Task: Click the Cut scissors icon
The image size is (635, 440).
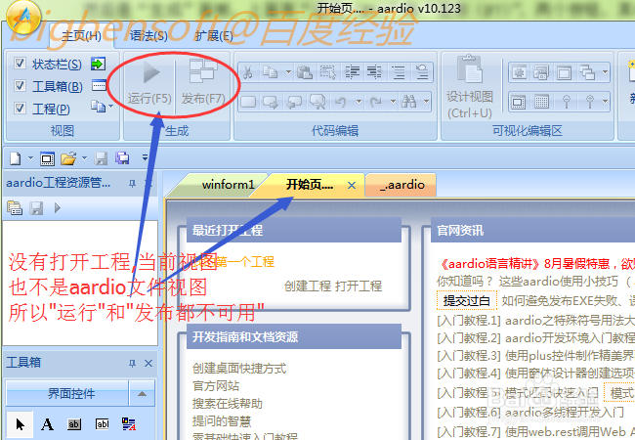Action: pyautogui.click(x=247, y=72)
